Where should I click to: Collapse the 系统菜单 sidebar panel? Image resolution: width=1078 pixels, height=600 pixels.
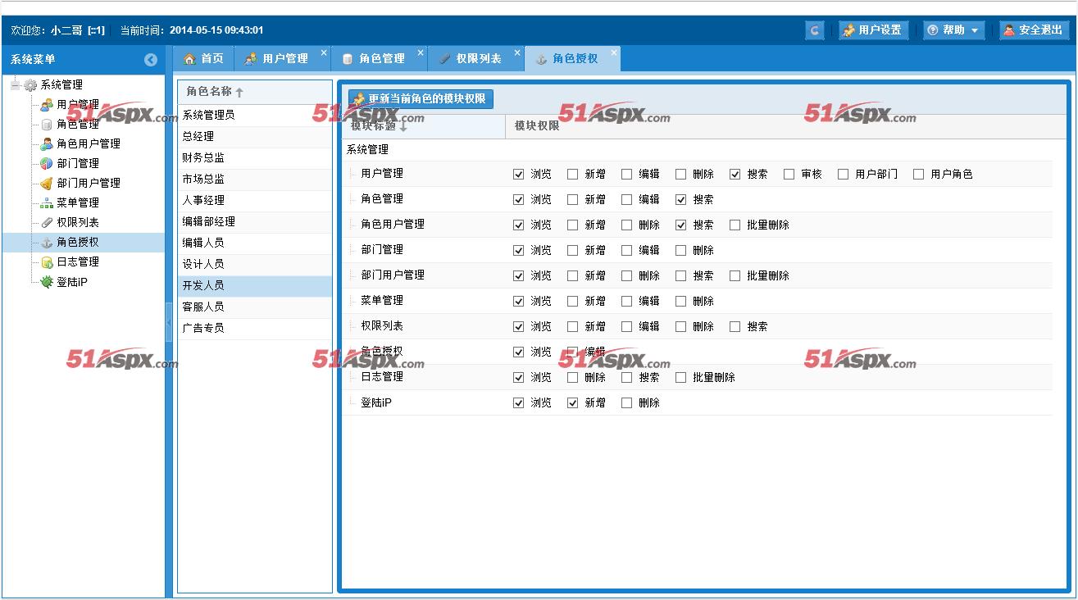pos(151,60)
